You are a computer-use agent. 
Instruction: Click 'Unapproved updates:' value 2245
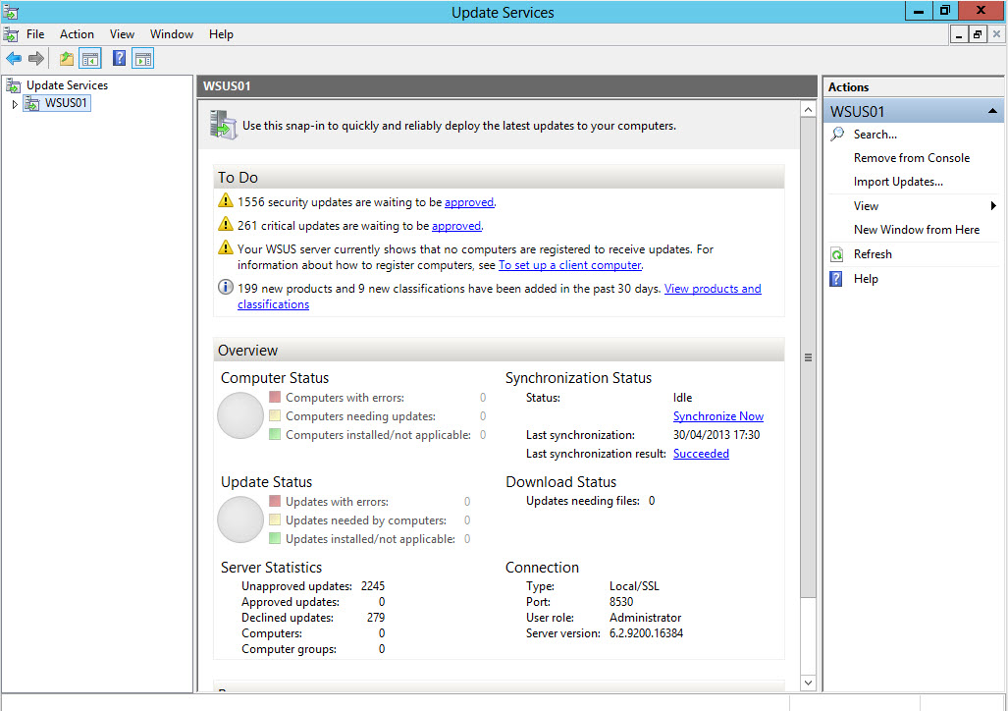tap(373, 586)
